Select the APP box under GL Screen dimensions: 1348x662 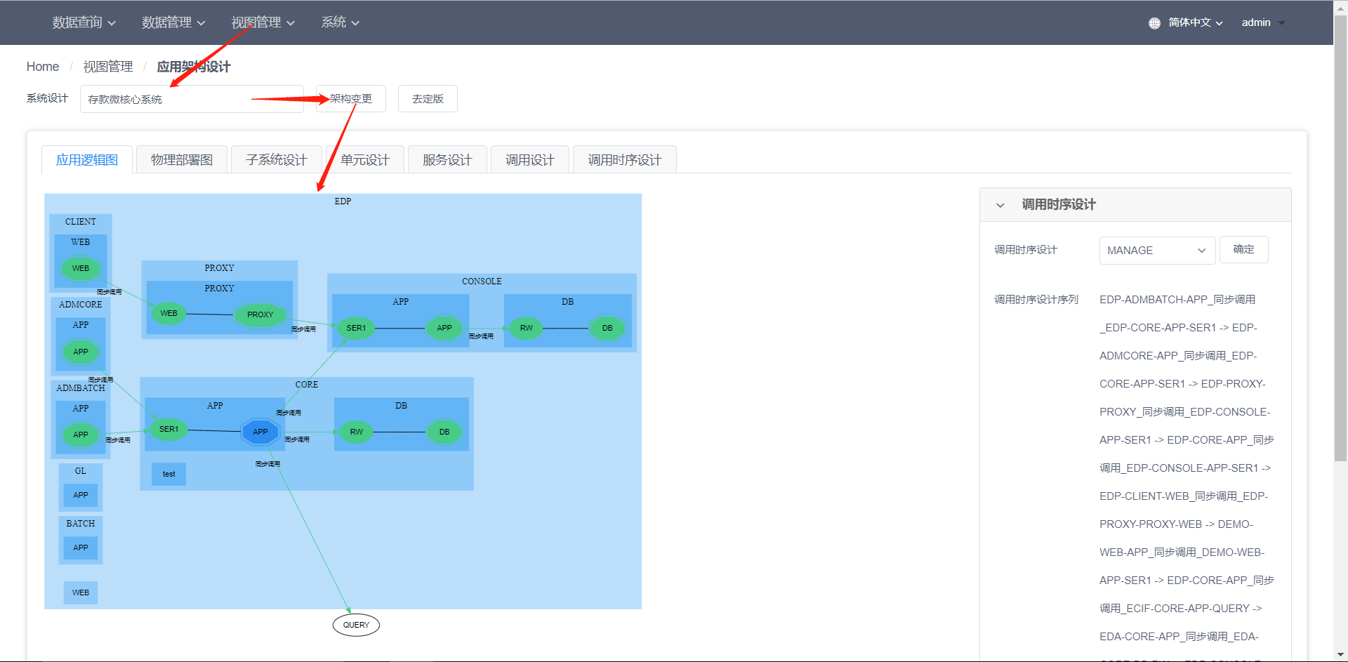click(x=81, y=495)
